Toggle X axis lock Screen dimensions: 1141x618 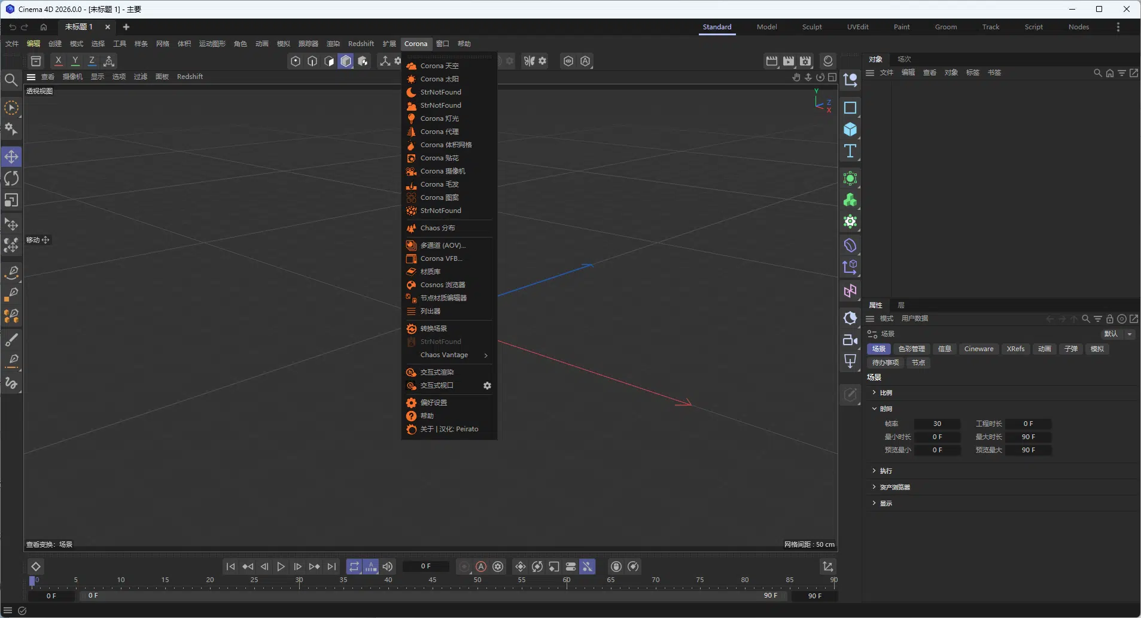point(58,61)
